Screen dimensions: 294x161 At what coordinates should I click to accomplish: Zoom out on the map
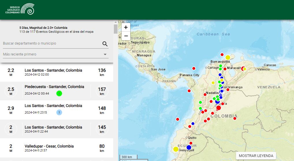[x=126, y=36]
